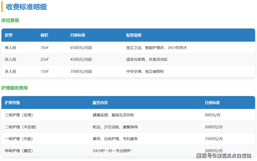Click the 房型 column header
Screen dimensions: 257x161
(9, 35)
